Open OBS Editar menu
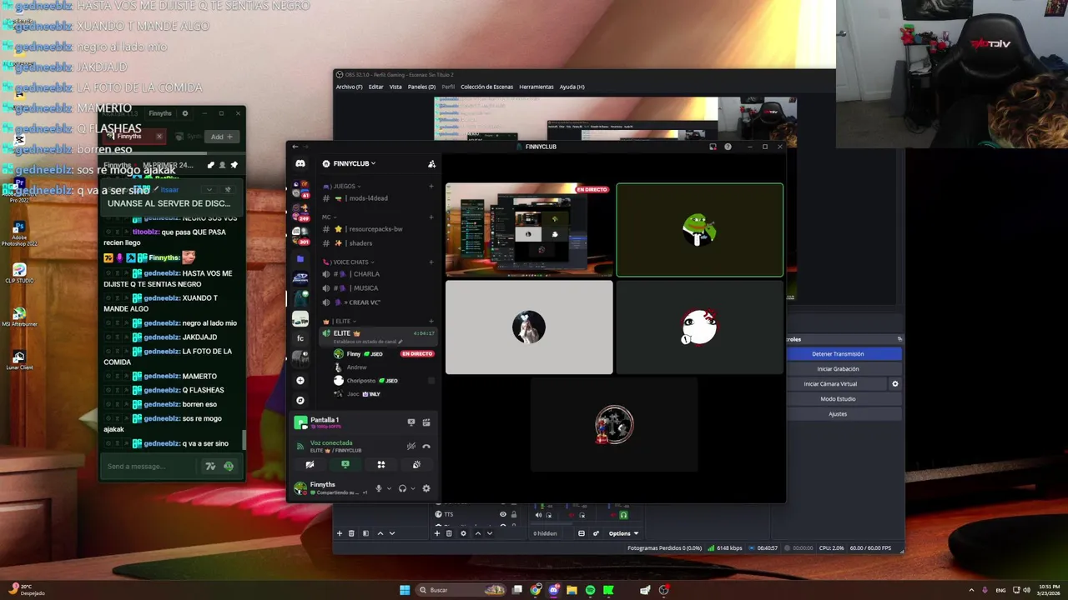This screenshot has width=1068, height=600. [x=376, y=87]
